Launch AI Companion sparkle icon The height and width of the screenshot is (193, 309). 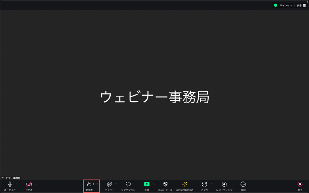(184, 185)
